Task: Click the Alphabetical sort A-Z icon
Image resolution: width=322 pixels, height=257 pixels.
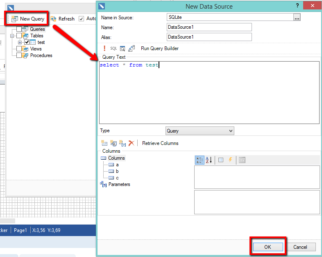Action: (x=209, y=160)
